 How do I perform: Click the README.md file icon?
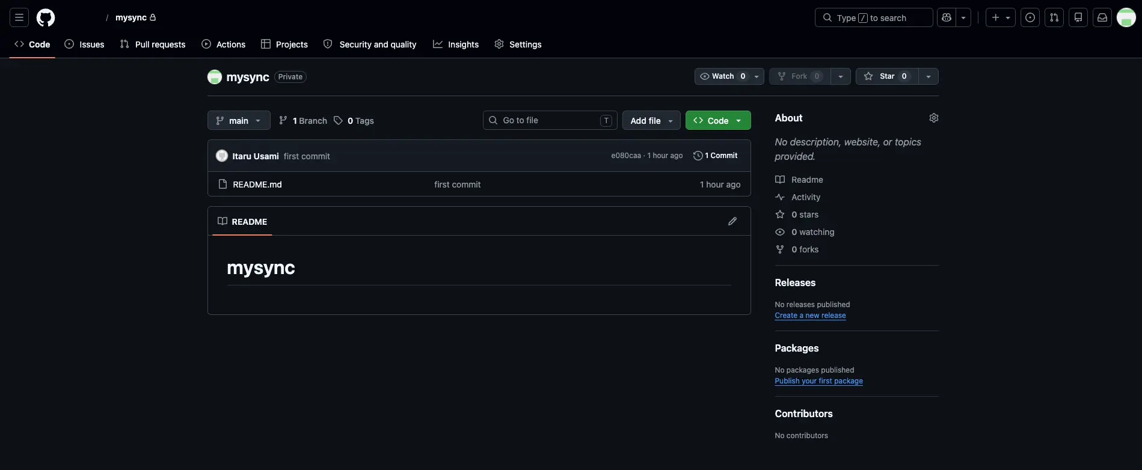point(223,184)
